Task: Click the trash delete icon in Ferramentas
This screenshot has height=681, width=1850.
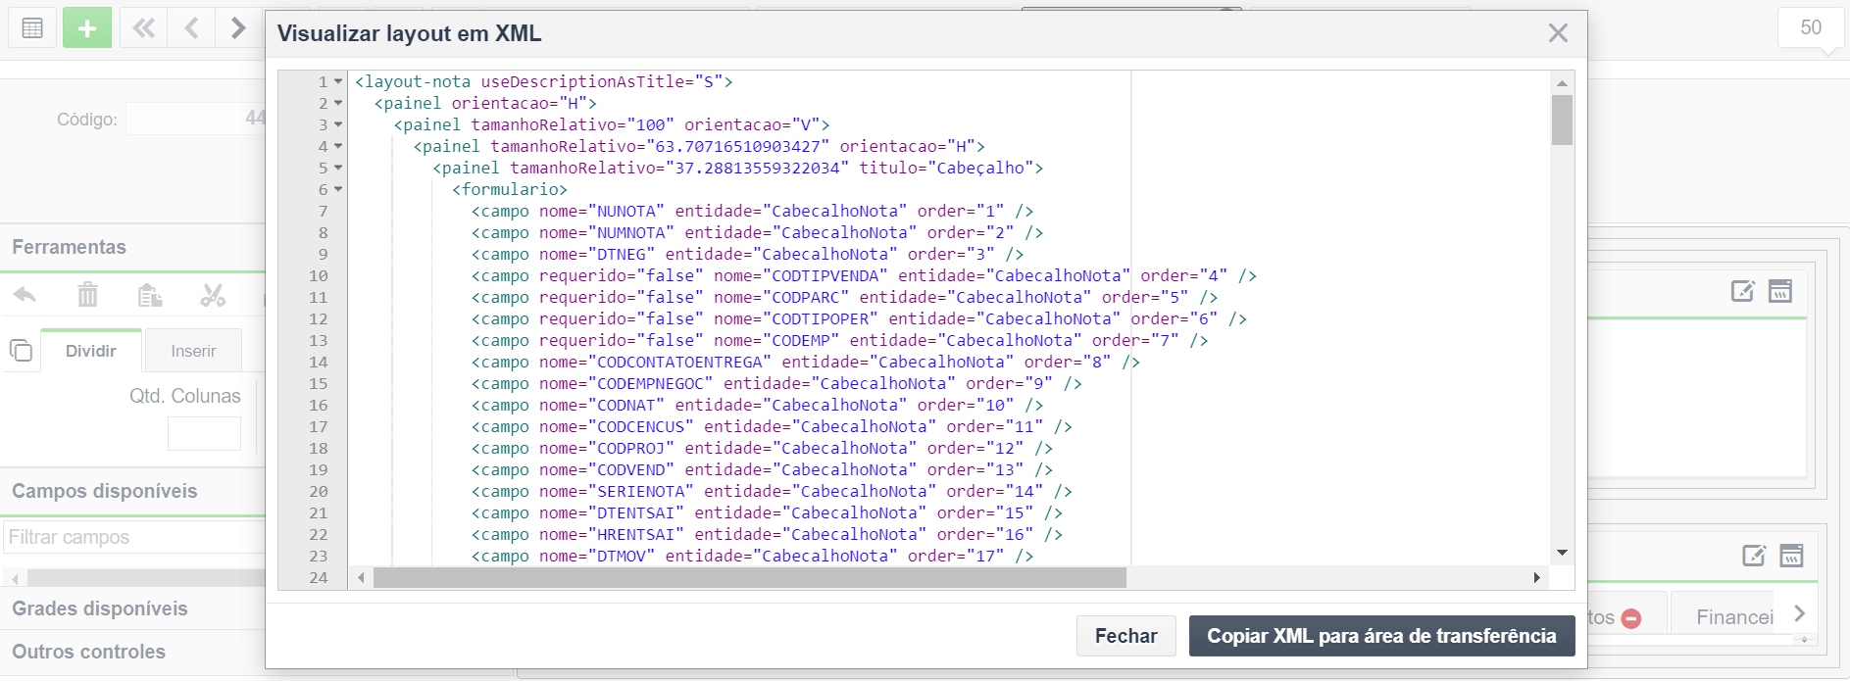Action: [87, 294]
